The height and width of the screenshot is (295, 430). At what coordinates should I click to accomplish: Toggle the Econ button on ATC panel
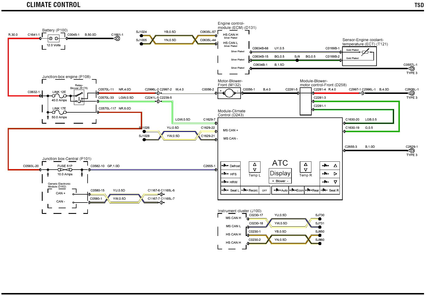(x=297, y=190)
